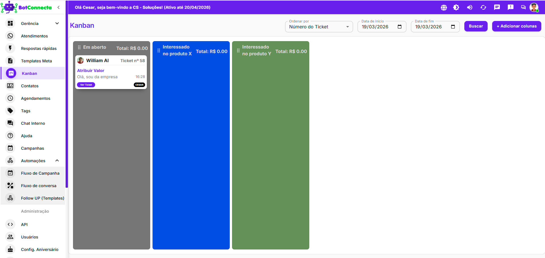This screenshot has width=545, height=258.
Task: Click the globe language icon
Action: (x=444, y=8)
